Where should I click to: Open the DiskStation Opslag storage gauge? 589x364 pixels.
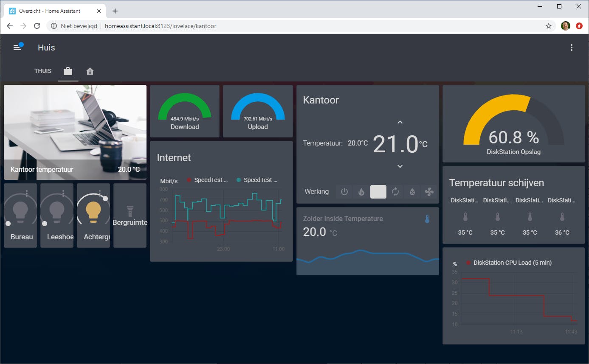pos(514,123)
